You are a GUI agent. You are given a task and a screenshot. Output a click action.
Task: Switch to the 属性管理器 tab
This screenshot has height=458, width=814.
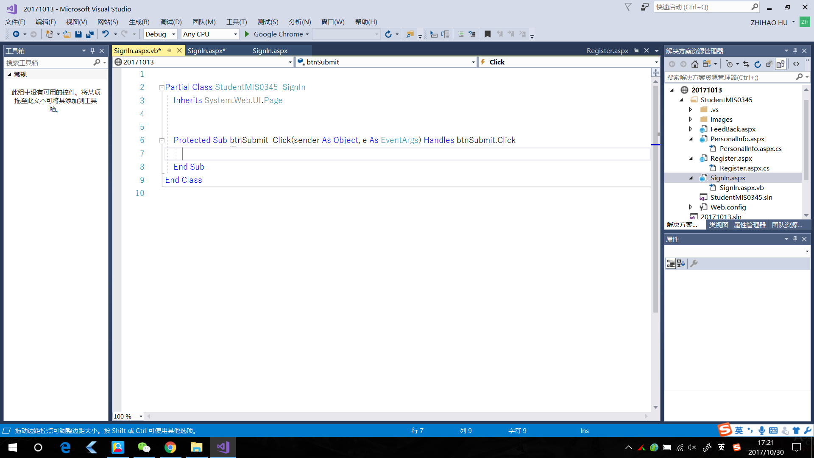[x=750, y=225]
